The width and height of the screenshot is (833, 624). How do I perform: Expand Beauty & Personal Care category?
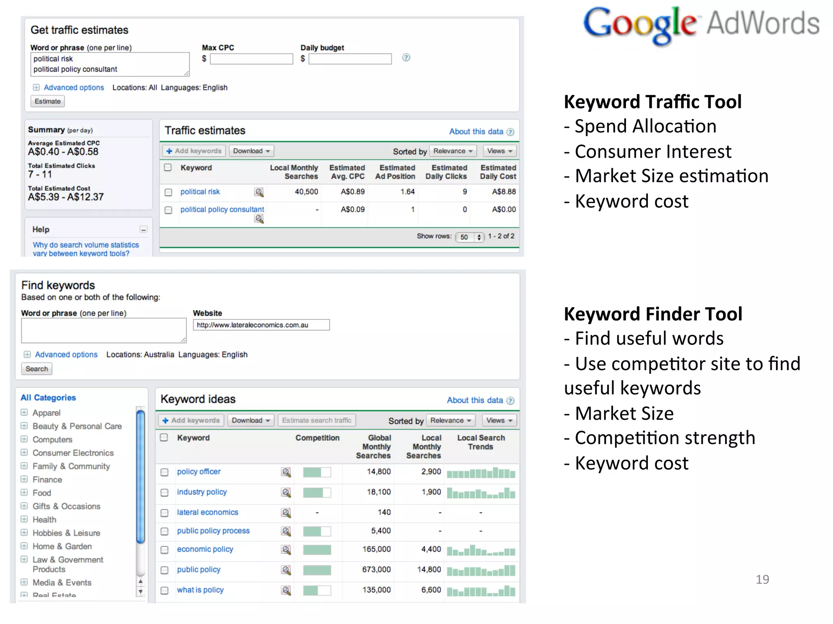point(24,426)
